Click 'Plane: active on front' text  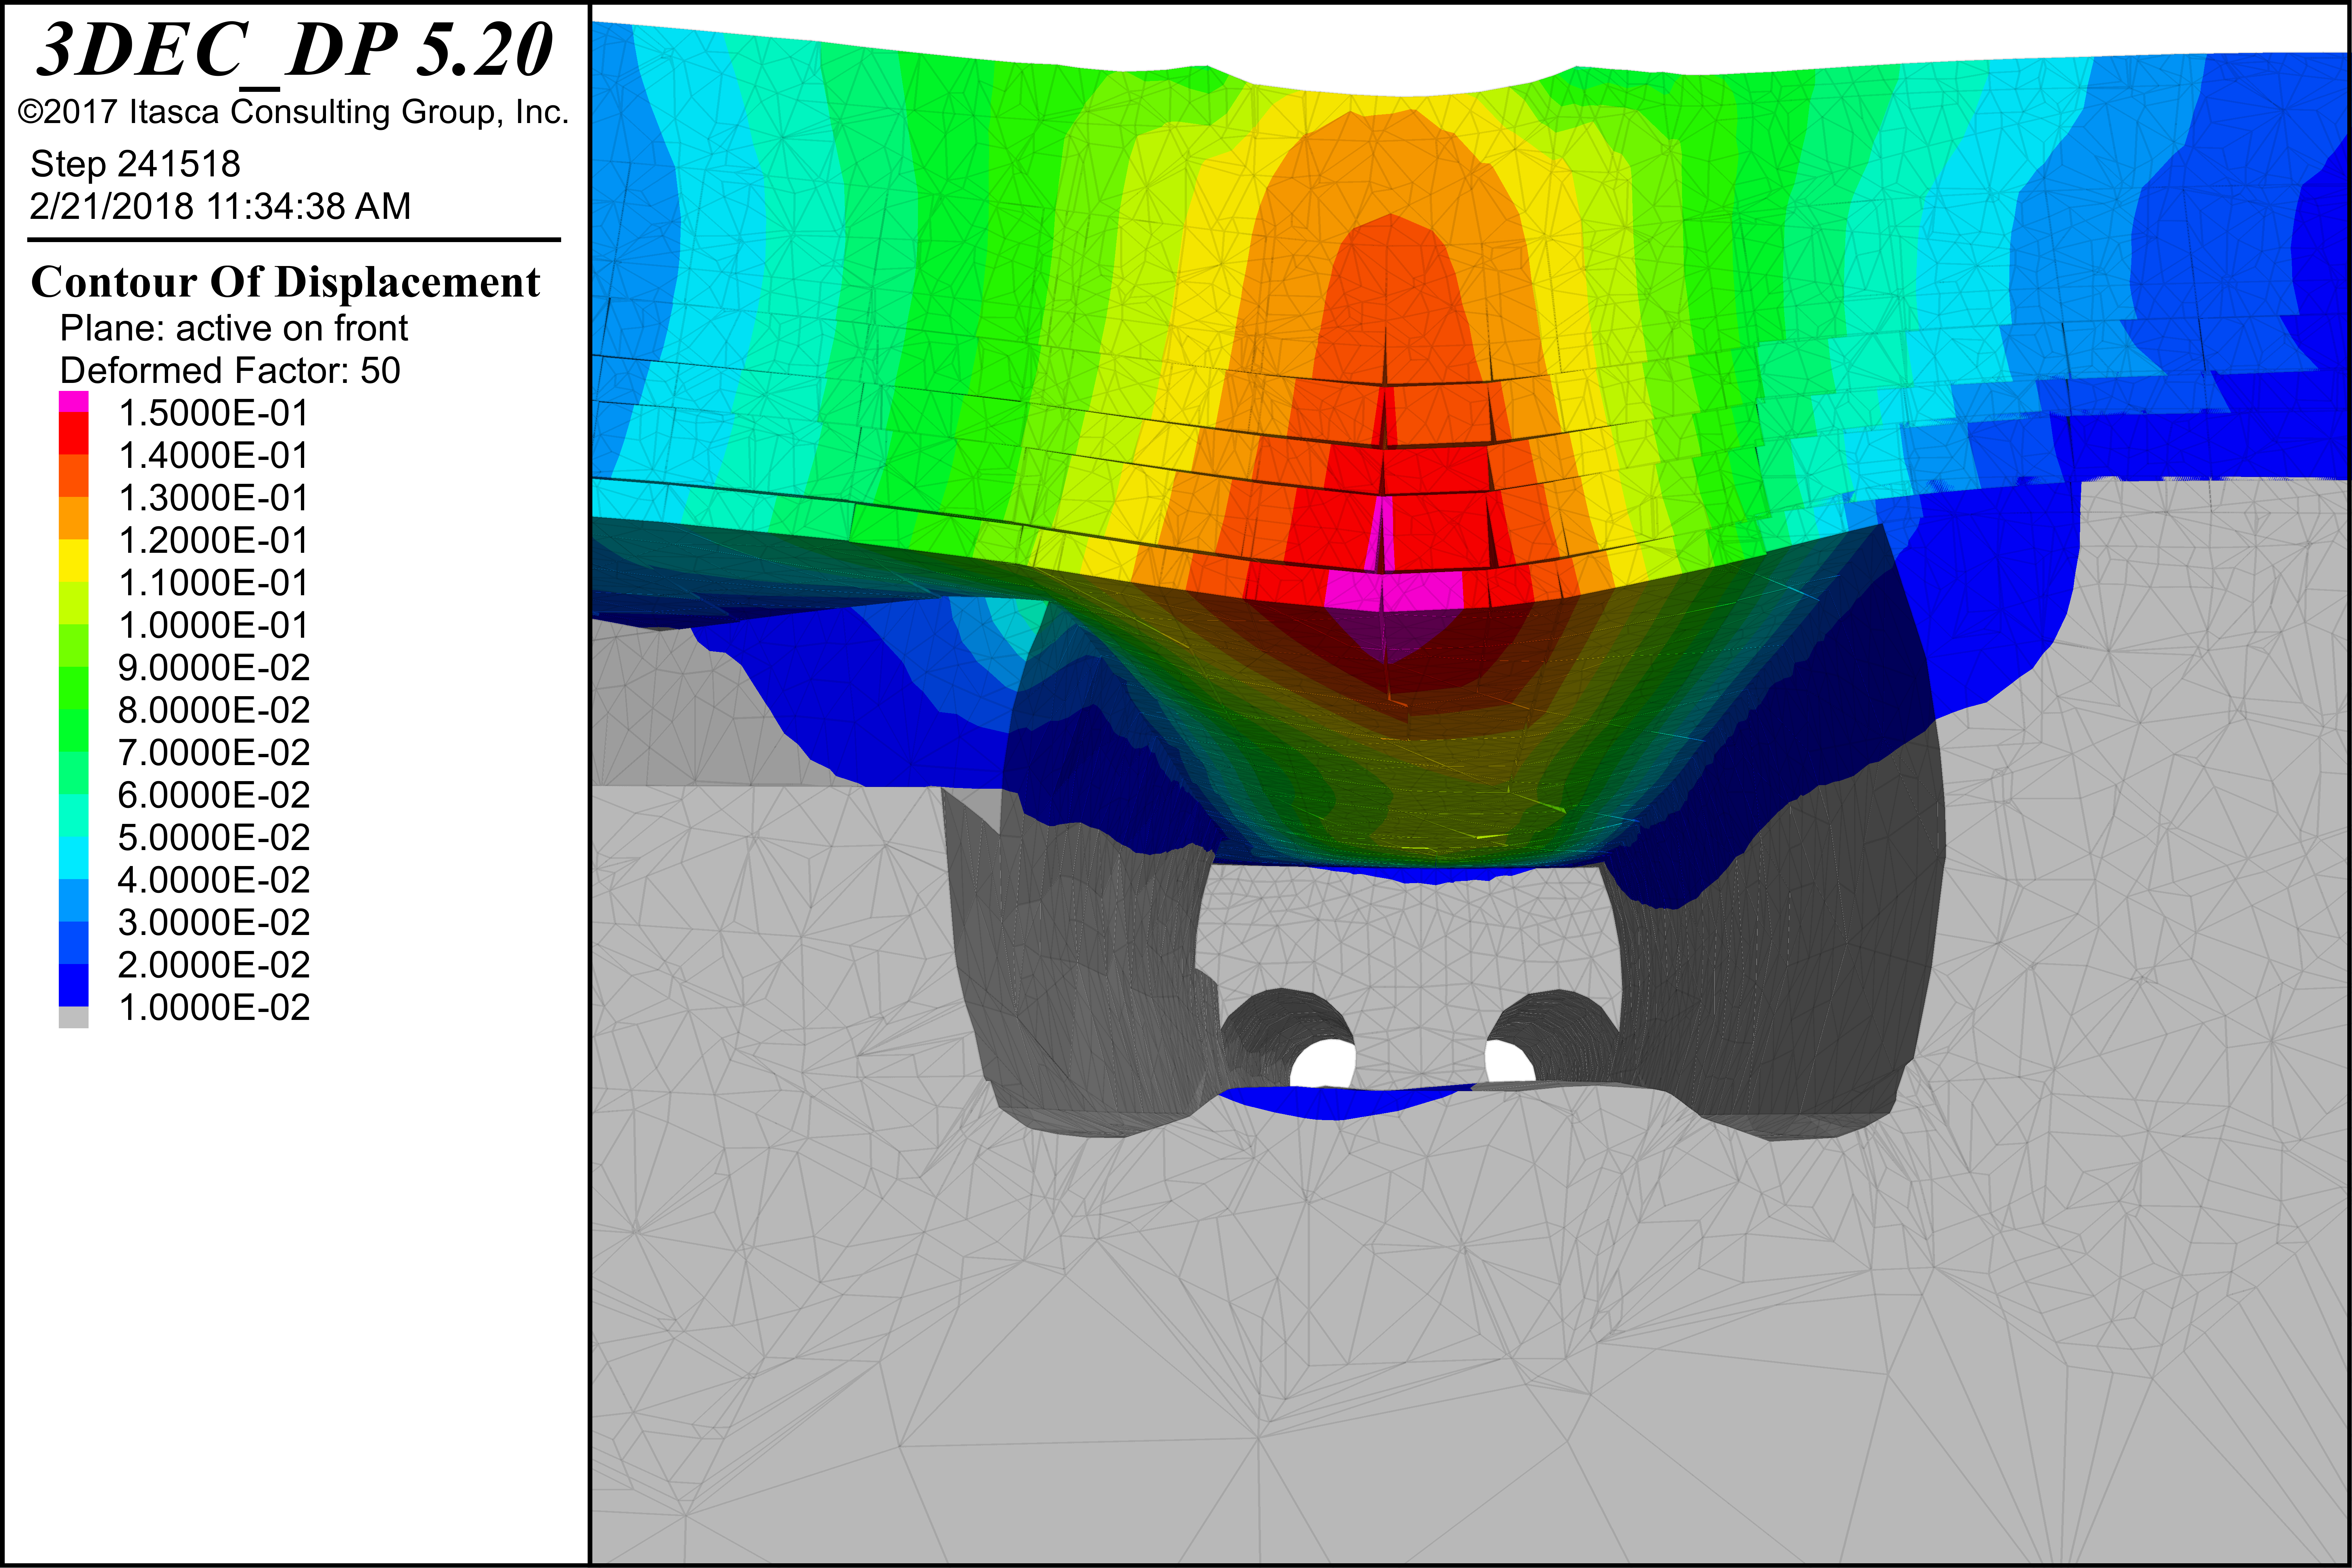pyautogui.click(x=234, y=328)
